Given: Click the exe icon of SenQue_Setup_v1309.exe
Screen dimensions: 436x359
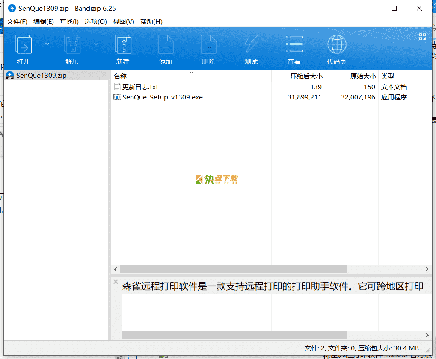Looking at the screenshot, I should tap(117, 97).
